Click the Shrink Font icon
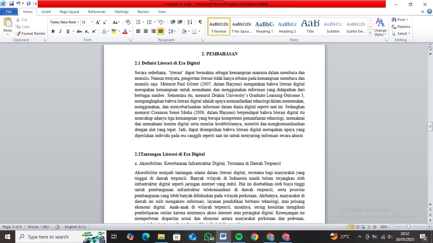This screenshot has height=243, width=433. tap(105, 22)
